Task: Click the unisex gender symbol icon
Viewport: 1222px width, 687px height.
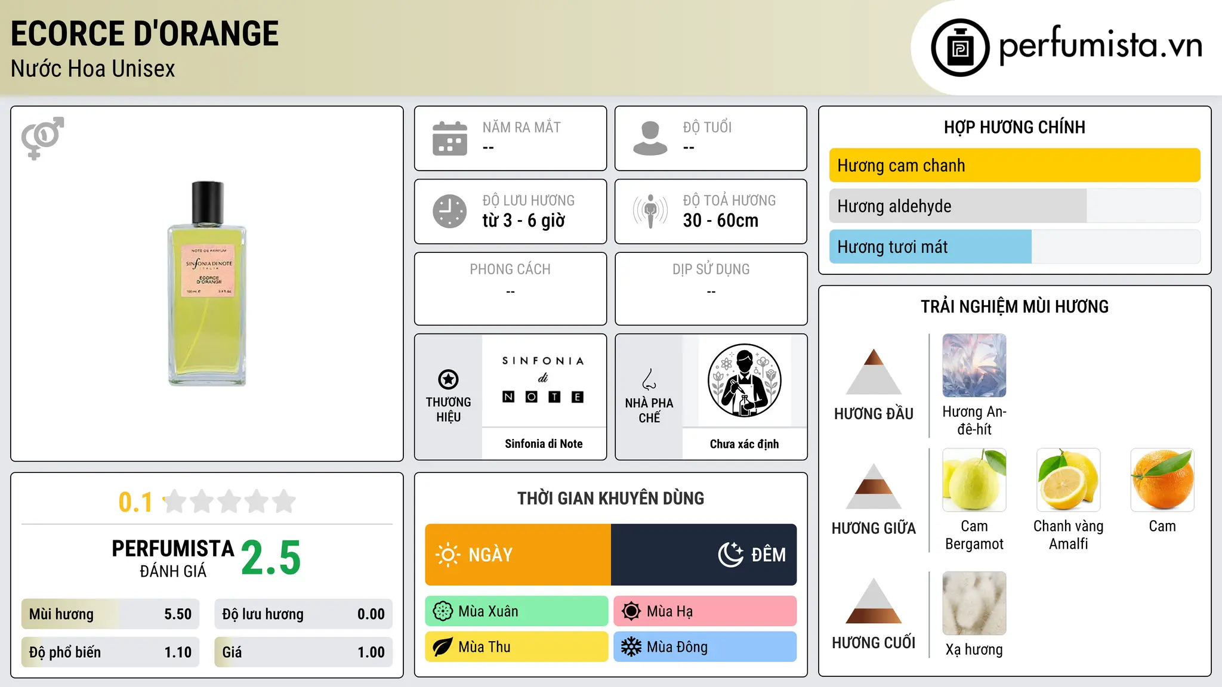Action: click(x=42, y=138)
